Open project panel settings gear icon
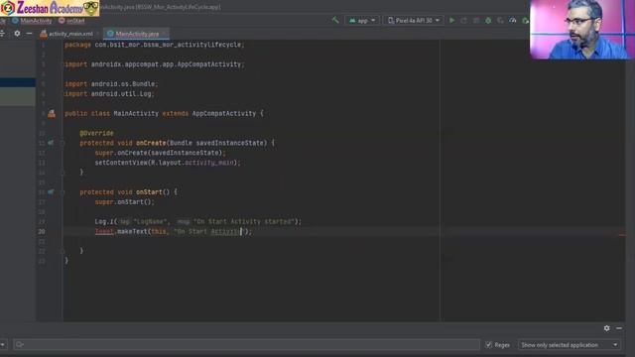 17,34
